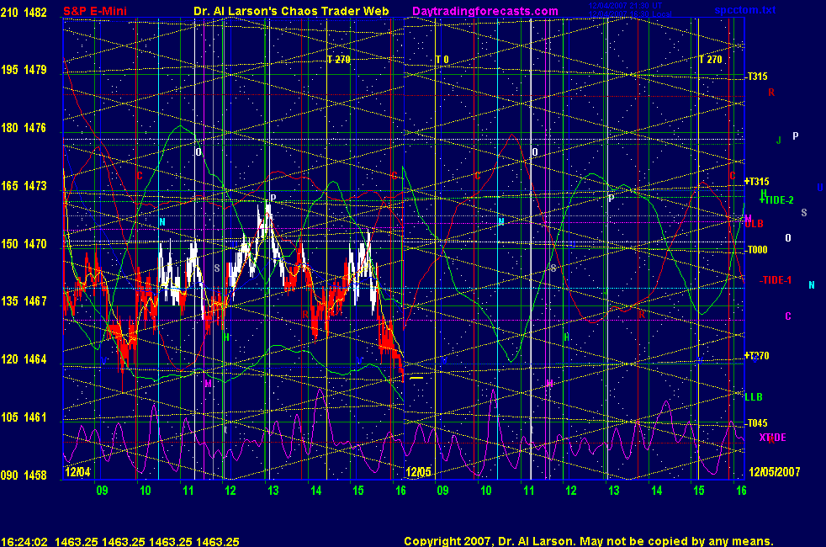The image size is (826, 547).
Task: Select the +T315 level label
Action: pos(757,181)
